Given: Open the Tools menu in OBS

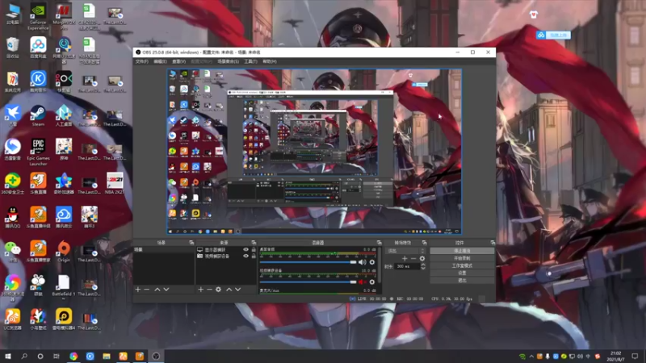Looking at the screenshot, I should [x=250, y=61].
